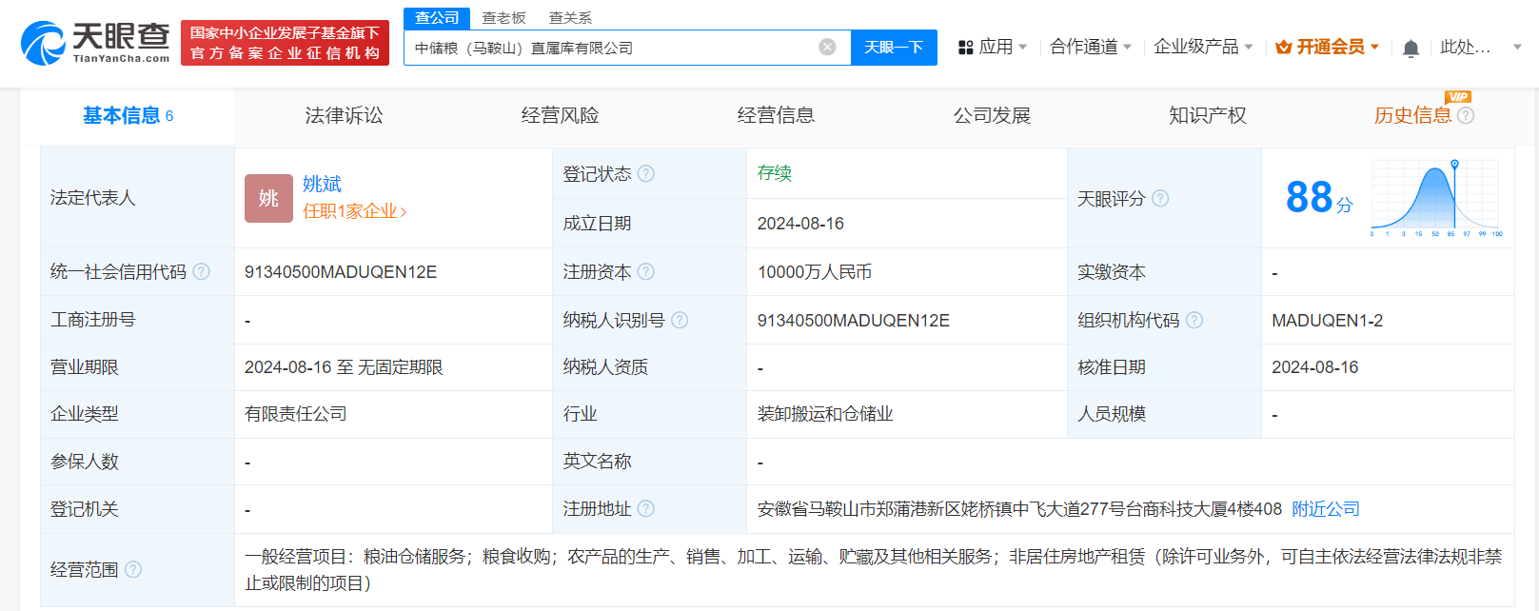This screenshot has width=1539, height=611.
Task: Click 纳税人识别号 value 91340500MADUQEN12E
Action: 854,321
